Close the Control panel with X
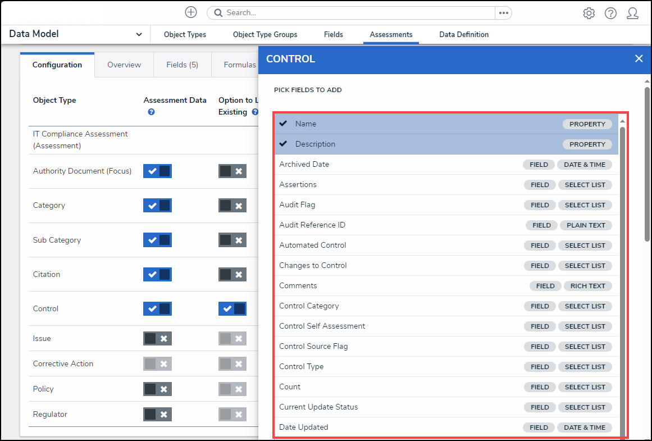 click(x=639, y=58)
